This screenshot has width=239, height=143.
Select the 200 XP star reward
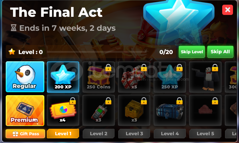63,77
